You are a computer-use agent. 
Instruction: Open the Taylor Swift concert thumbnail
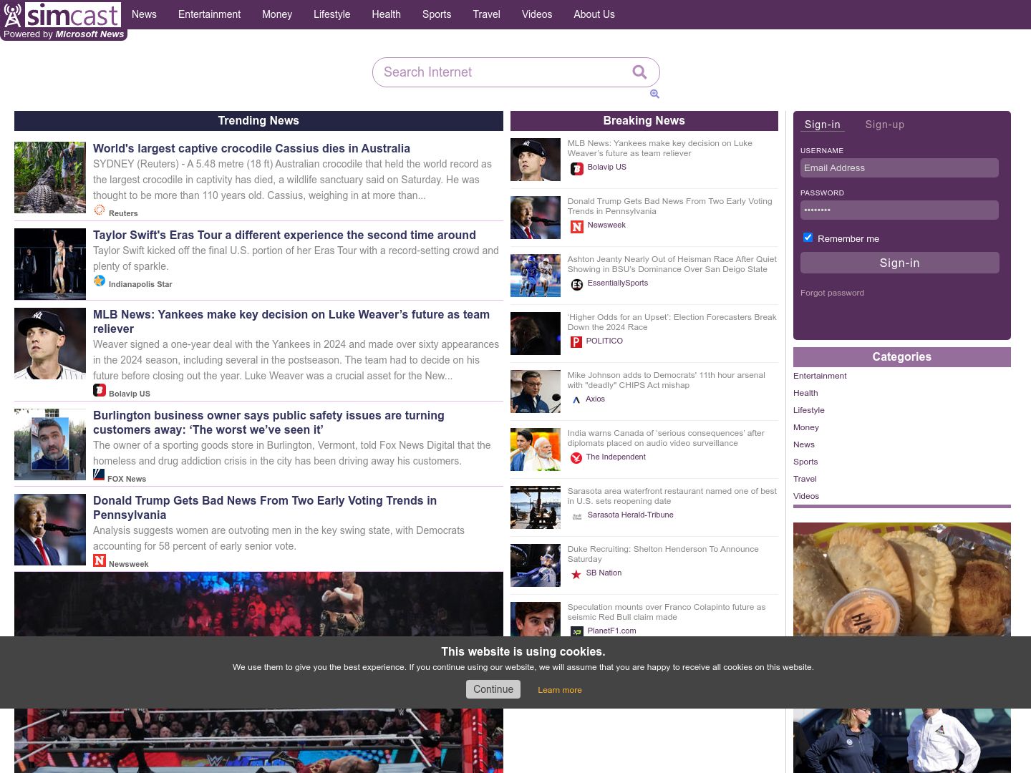[50, 264]
